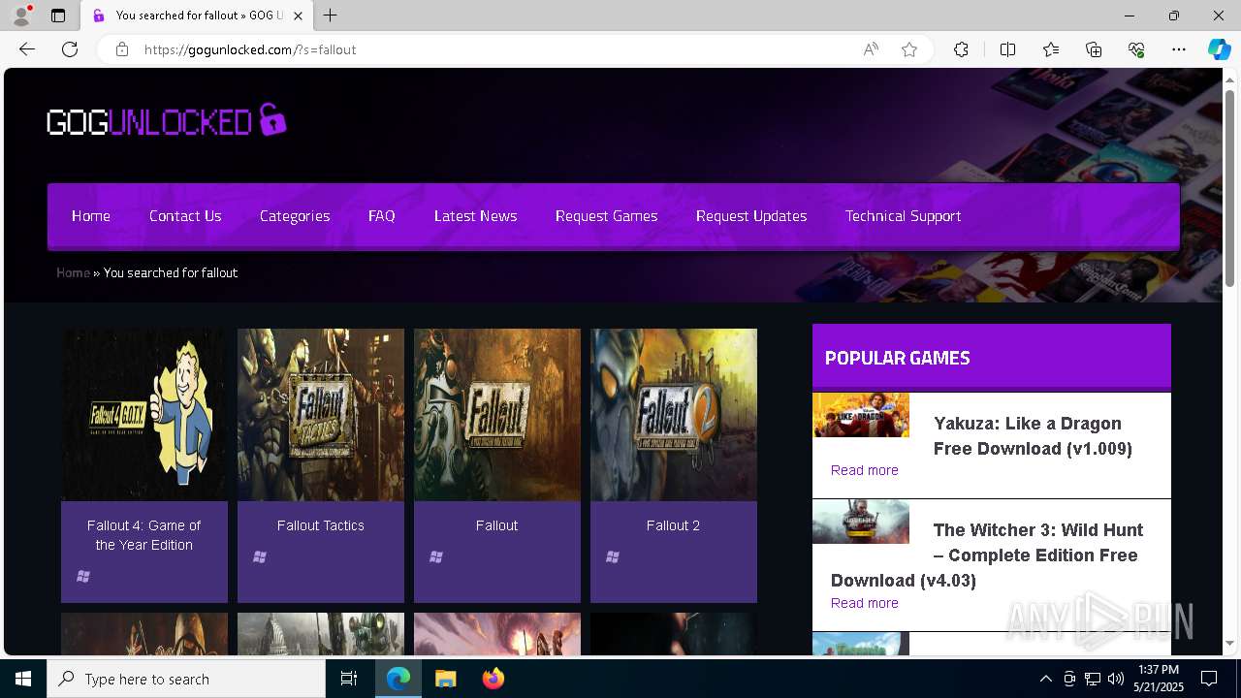Open volume control in system tray

click(x=1116, y=679)
